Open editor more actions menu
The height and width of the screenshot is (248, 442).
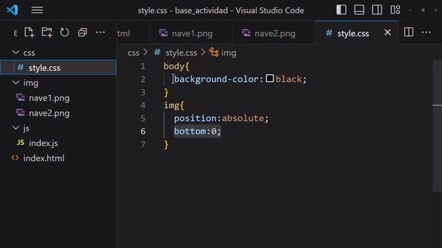426,32
